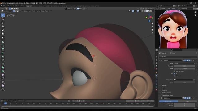The width and height of the screenshot is (198, 111).
Task: Select the Shear tool
Action: [x=3, y=86]
